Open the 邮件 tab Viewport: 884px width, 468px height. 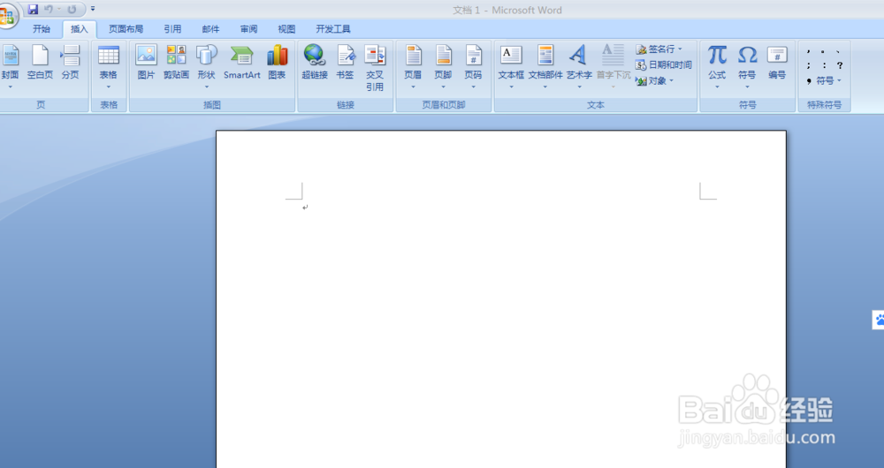(211, 29)
